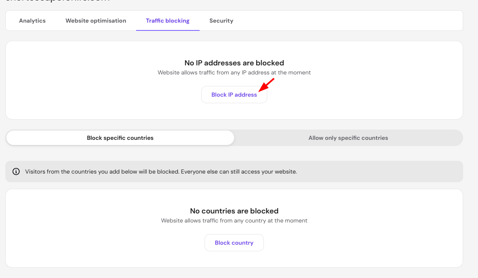Click the Block country button
The width and height of the screenshot is (478, 278).
234,243
